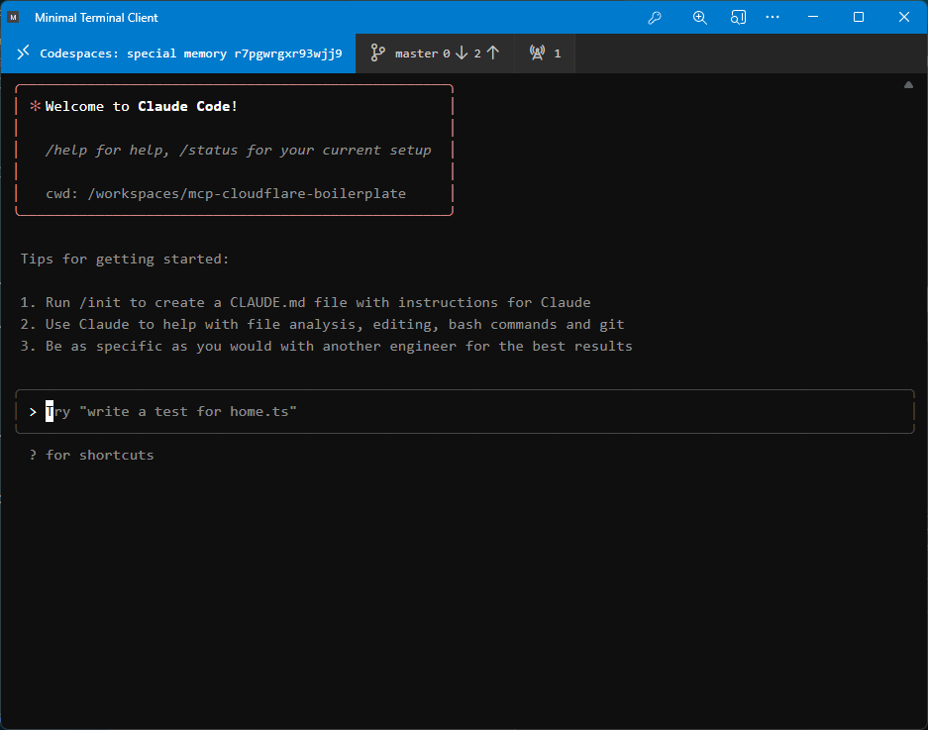This screenshot has width=928, height=730.
Task: Click the sync down arrow indicator
Action: click(x=462, y=53)
